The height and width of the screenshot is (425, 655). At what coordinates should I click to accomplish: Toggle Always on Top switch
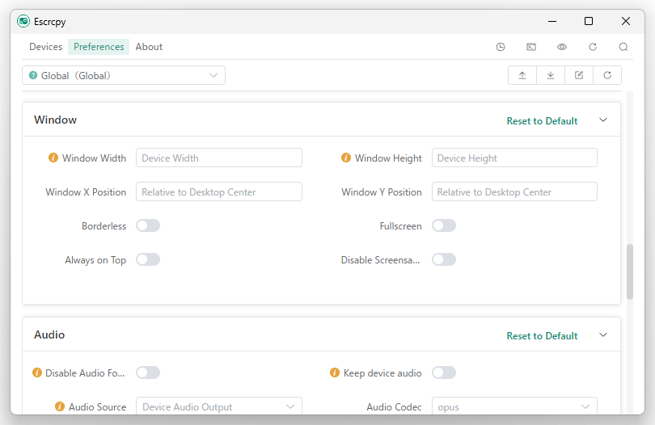point(148,259)
